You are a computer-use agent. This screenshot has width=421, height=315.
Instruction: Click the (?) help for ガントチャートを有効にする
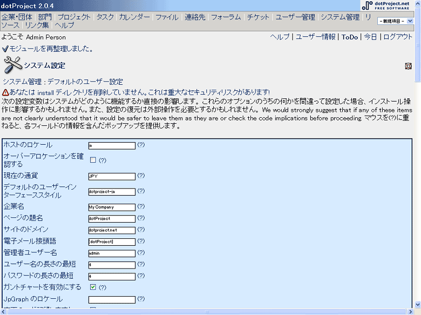point(103,287)
